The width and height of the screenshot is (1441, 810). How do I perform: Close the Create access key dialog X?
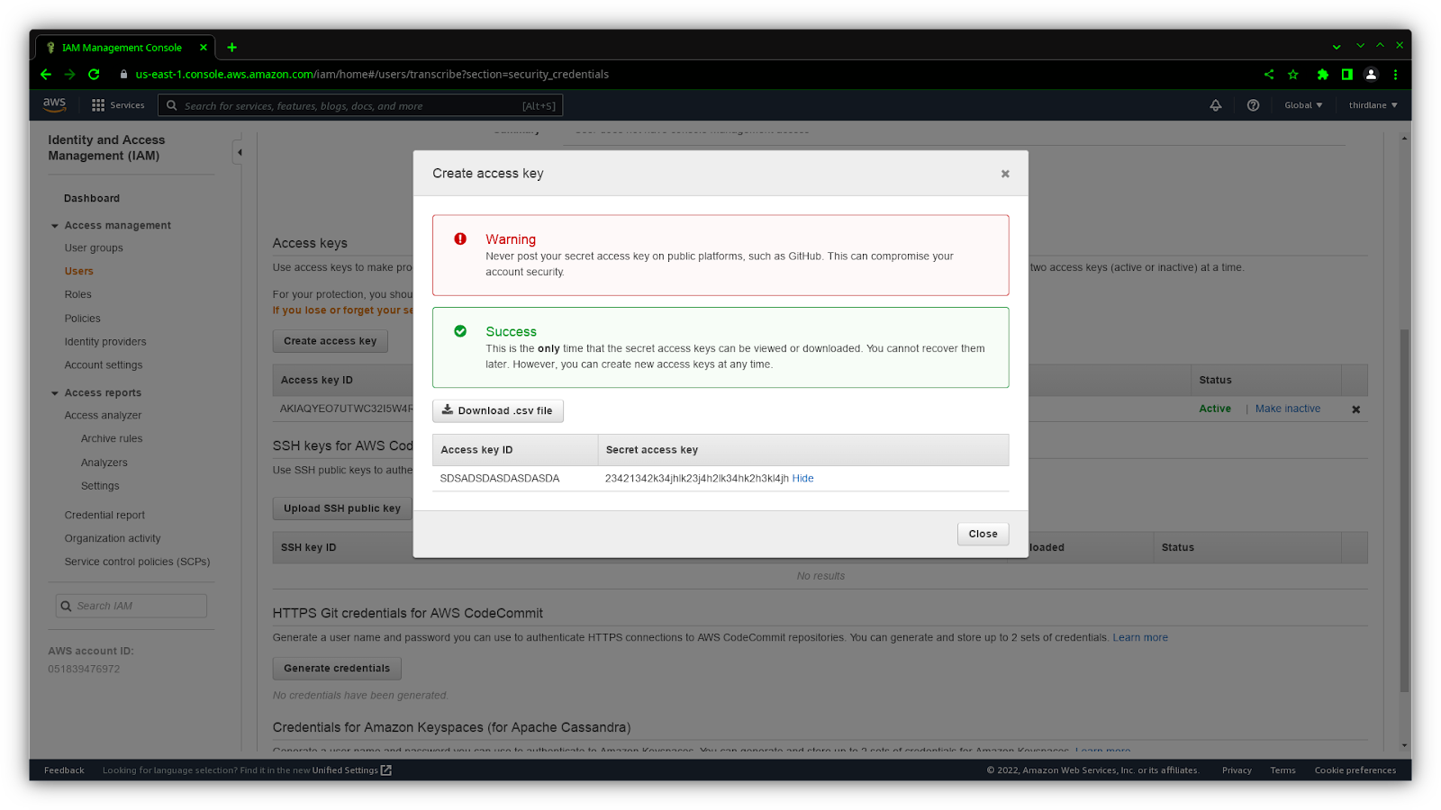click(1005, 174)
